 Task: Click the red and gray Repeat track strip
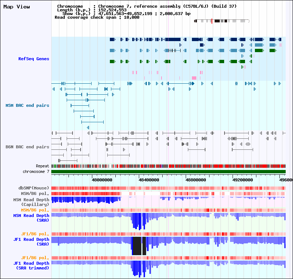(x=168, y=166)
